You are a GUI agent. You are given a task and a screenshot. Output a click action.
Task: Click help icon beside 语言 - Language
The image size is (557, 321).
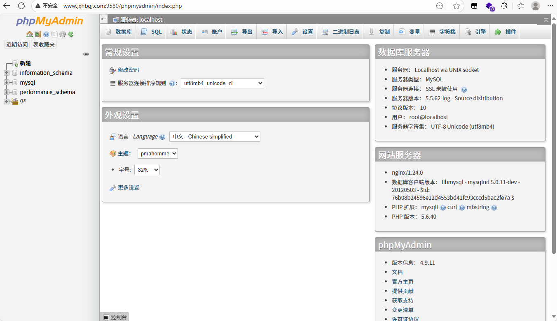pos(162,137)
